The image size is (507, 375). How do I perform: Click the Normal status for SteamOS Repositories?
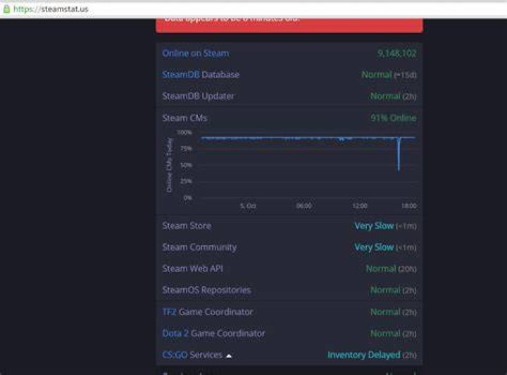coord(385,290)
